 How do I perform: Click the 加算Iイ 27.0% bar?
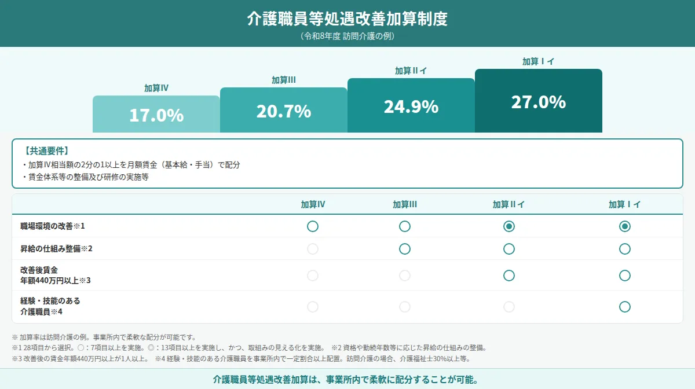point(539,101)
